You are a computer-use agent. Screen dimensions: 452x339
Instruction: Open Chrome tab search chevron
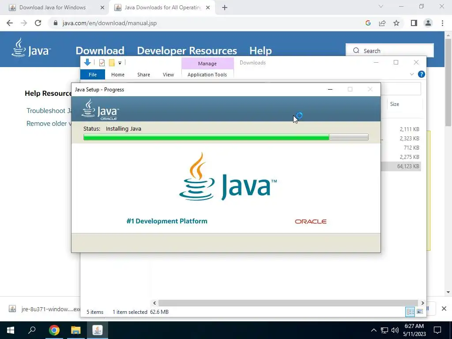(381, 6)
